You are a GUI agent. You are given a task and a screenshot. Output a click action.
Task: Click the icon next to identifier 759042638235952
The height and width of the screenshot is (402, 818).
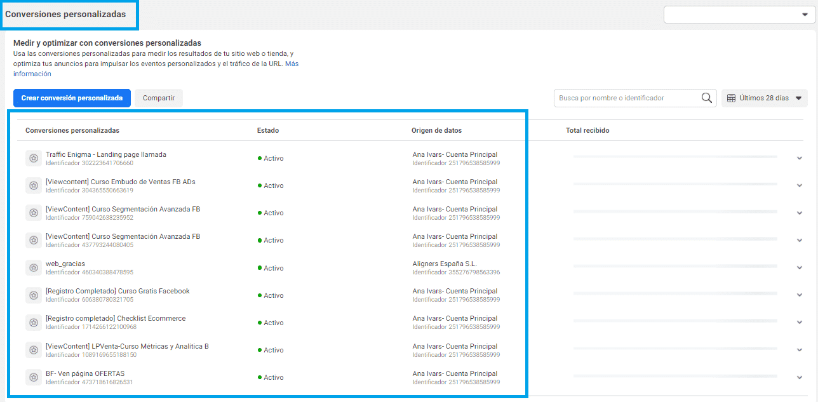[34, 213]
